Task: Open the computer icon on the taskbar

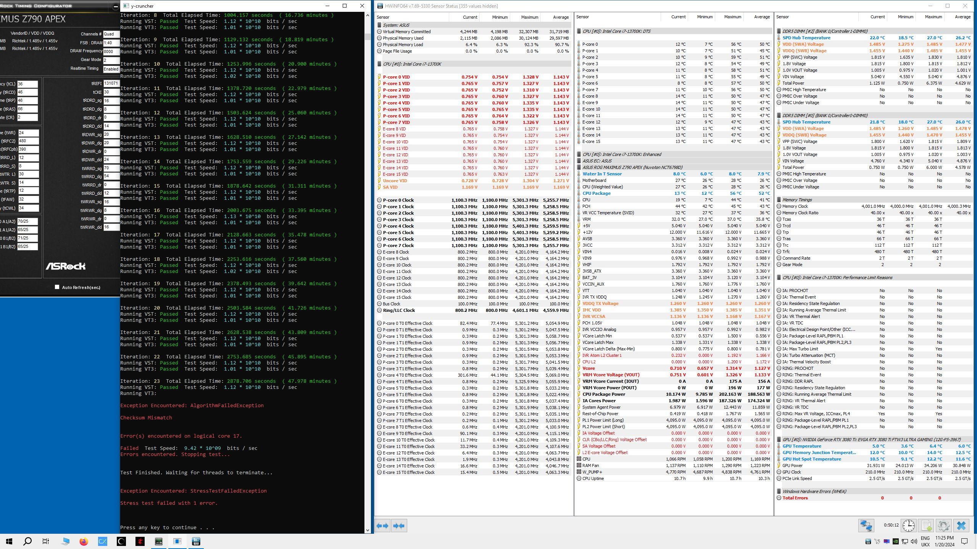Action: pos(65,541)
